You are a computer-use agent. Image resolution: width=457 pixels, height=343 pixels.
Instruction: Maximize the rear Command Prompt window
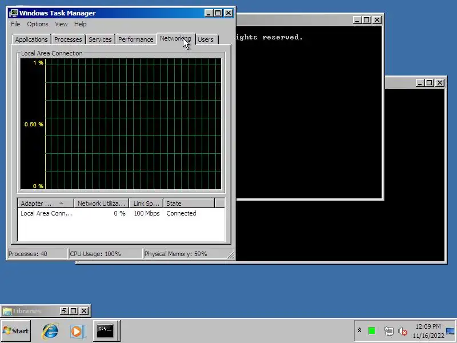tap(430, 83)
